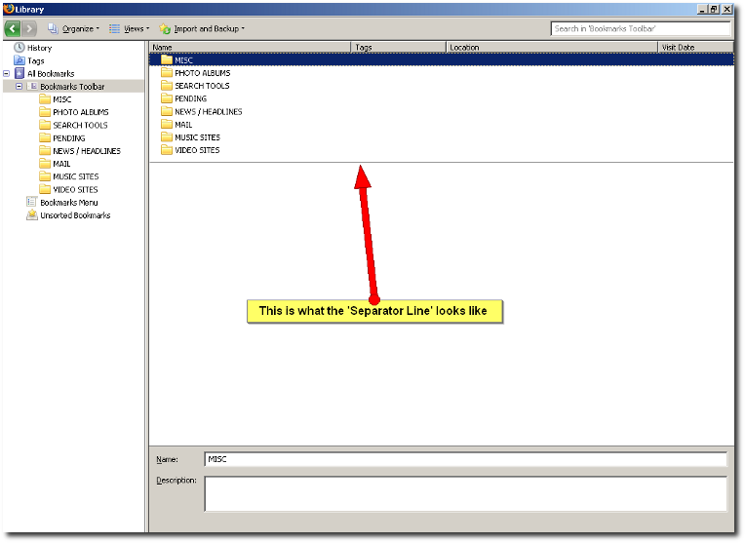Screen dimensions: 745x543
Task: Click the forward navigation arrow button
Action: pos(29,29)
